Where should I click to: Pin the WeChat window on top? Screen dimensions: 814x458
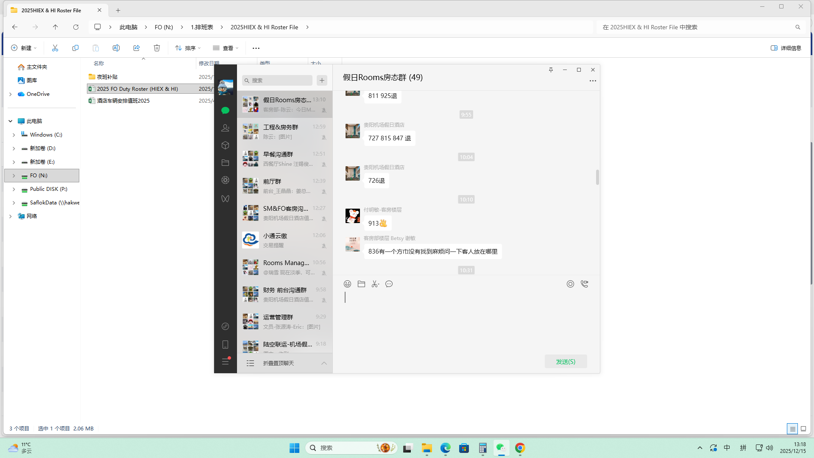551,70
